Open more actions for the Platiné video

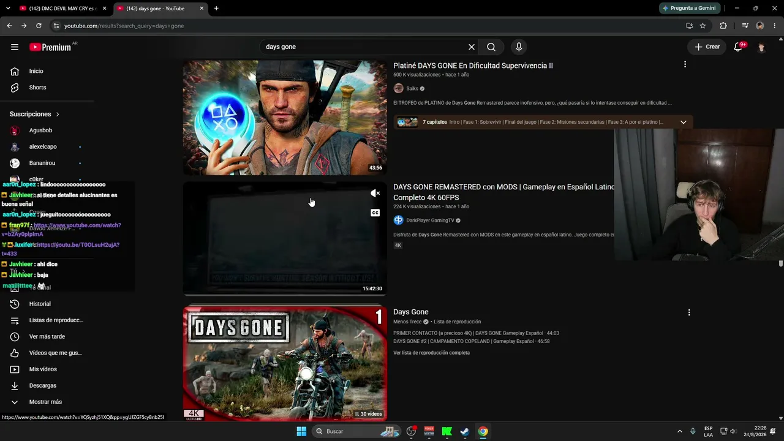coord(685,64)
